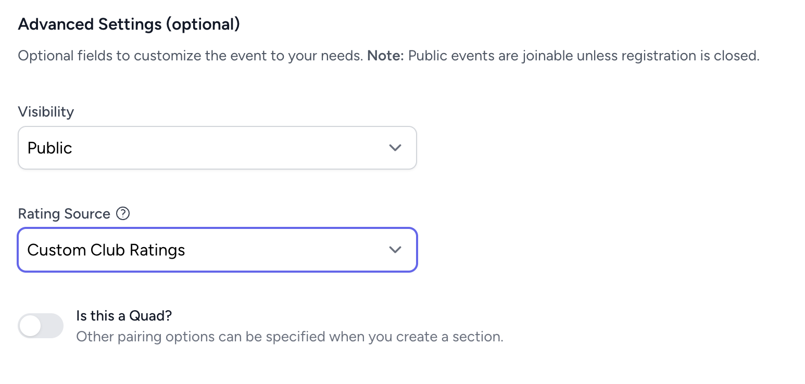Click the white knob of Quad toggle
805x384 pixels.
31,326
